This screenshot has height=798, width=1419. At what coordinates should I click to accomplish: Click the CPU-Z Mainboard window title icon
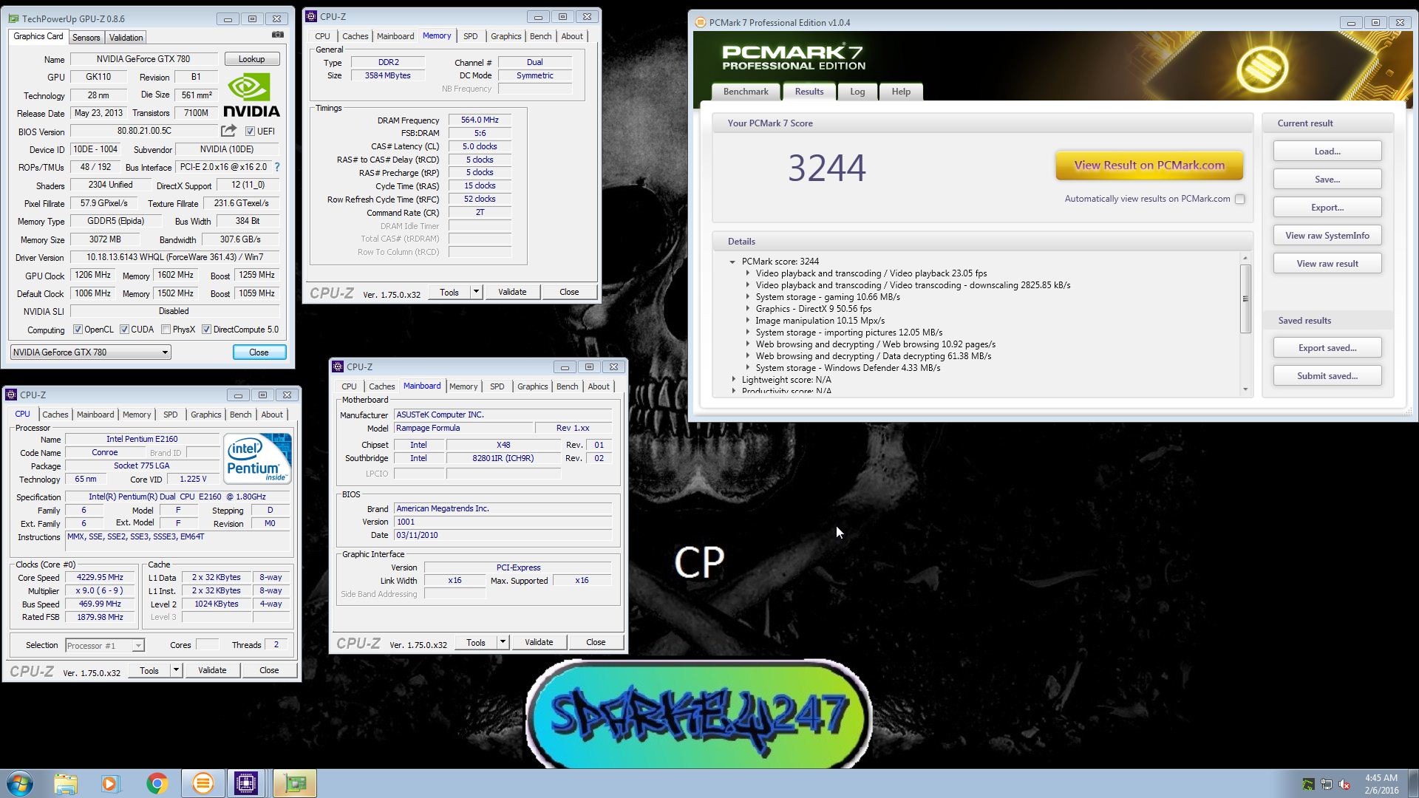point(338,366)
